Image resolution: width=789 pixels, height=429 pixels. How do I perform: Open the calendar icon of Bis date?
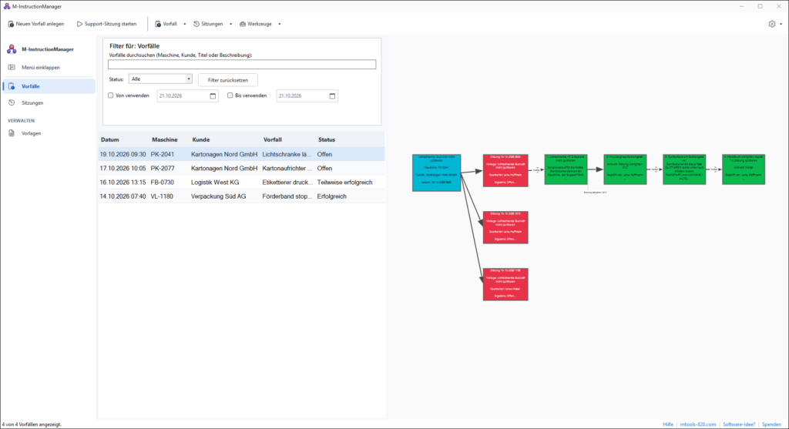[x=332, y=96]
